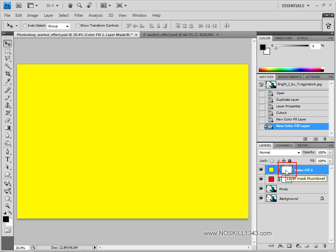Select the Zoom tool in toolbox
The image size is (336, 252).
pos(8,206)
